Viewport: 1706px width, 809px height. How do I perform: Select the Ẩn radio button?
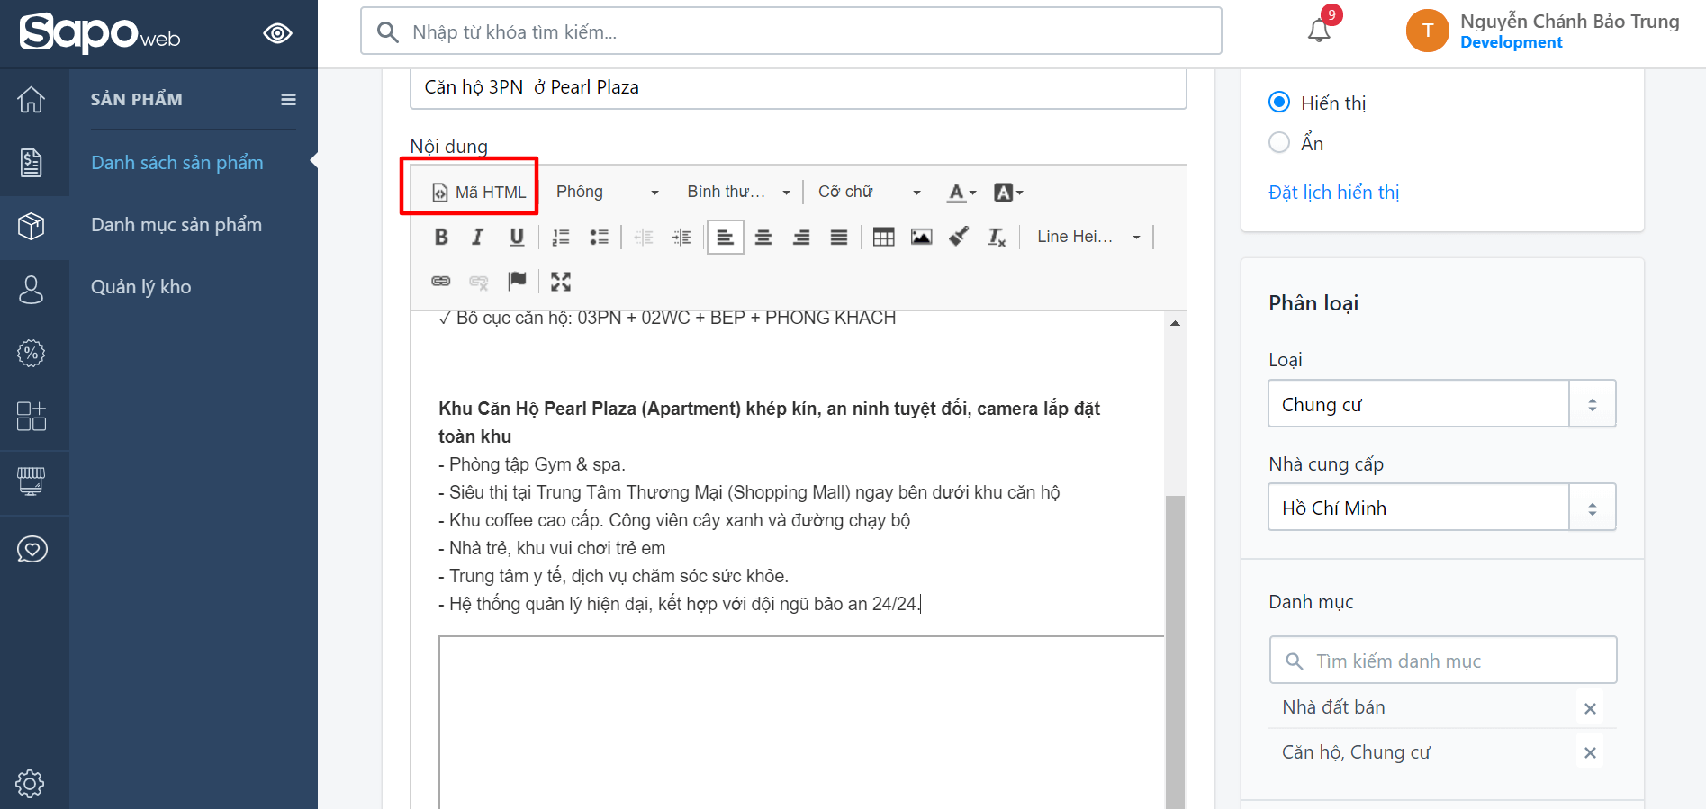pyautogui.click(x=1279, y=142)
